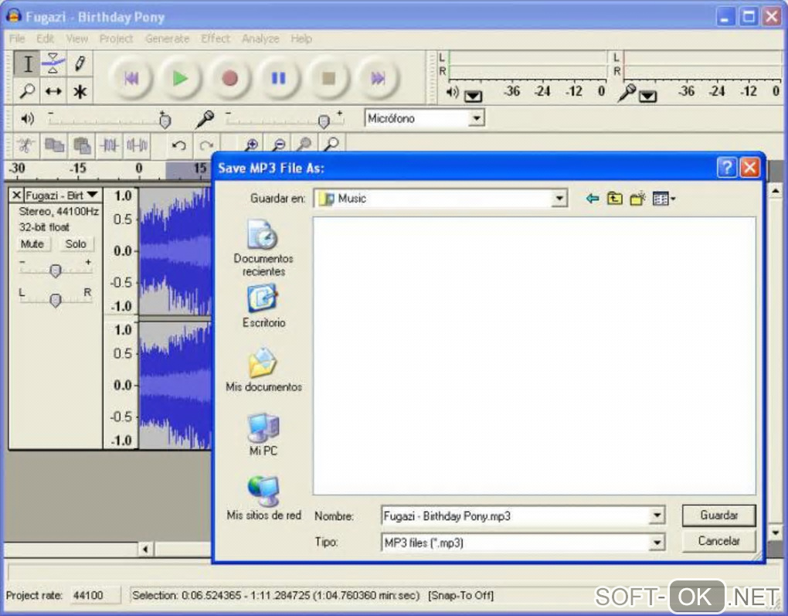Undo the last action

pos(179,146)
